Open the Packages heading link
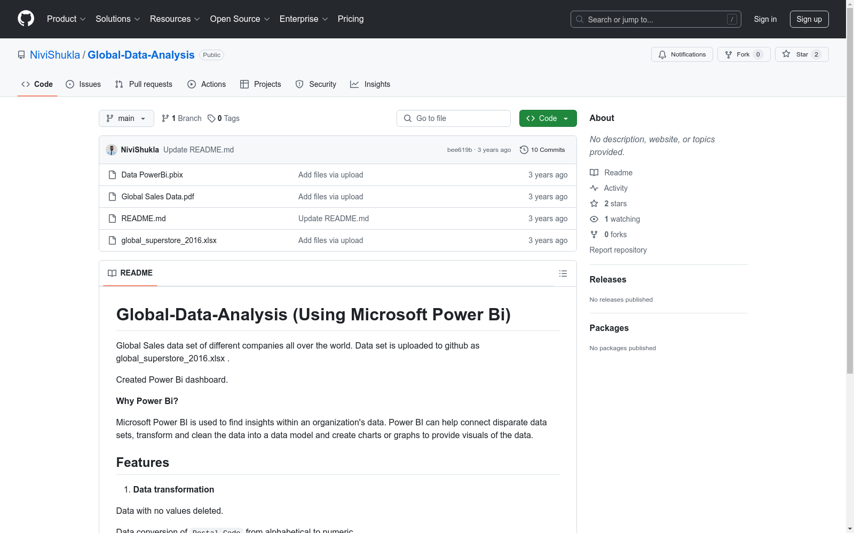Viewport: 854px width, 533px height. (609, 328)
